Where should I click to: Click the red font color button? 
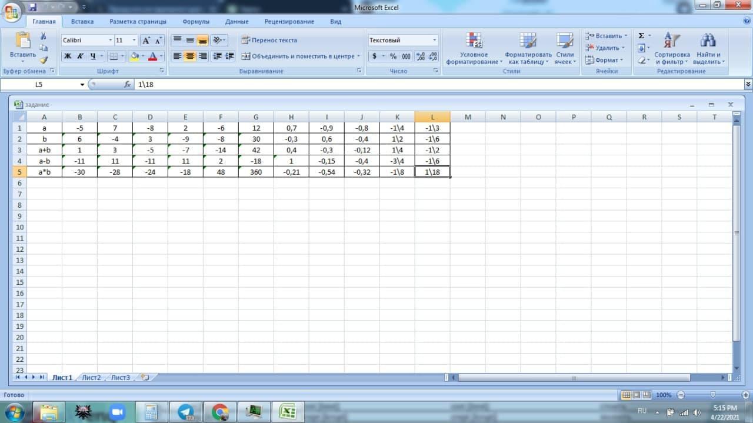pos(153,56)
